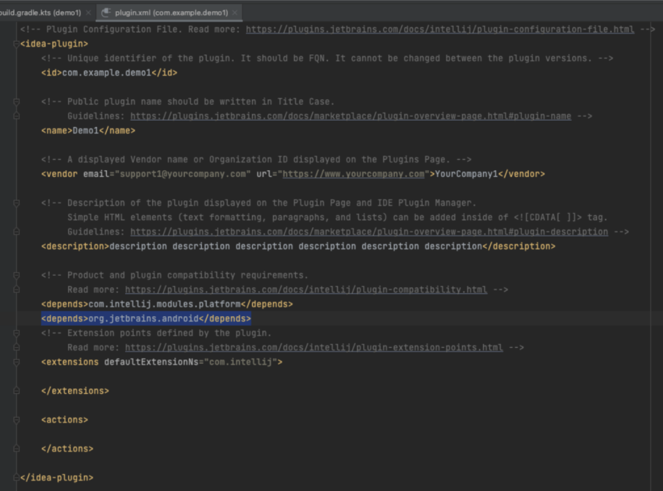Close the build.gradle.kts editor tab
663x491 pixels.
coord(88,13)
